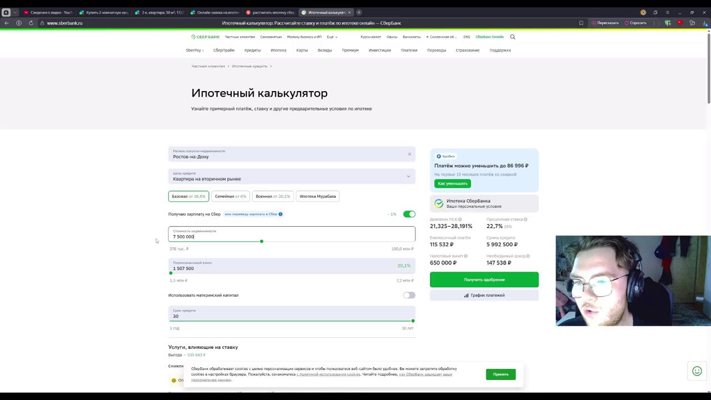The height and width of the screenshot is (400, 711).
Task: Follow the Частным клиентам breadcrumb link
Action: tap(208, 66)
